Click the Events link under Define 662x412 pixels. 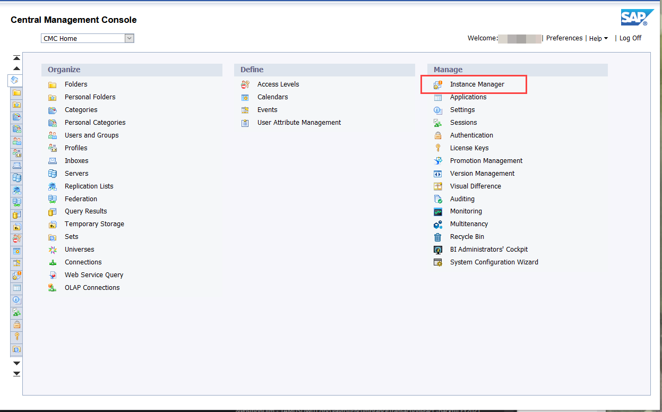coord(268,110)
